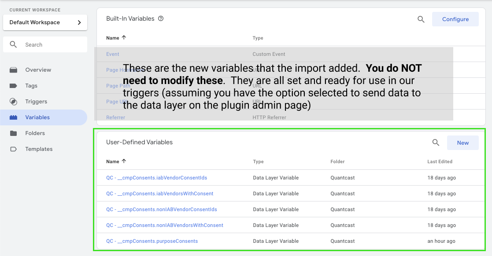Click the Type header in Built-In Variables
The height and width of the screenshot is (256, 492).
pos(258,38)
